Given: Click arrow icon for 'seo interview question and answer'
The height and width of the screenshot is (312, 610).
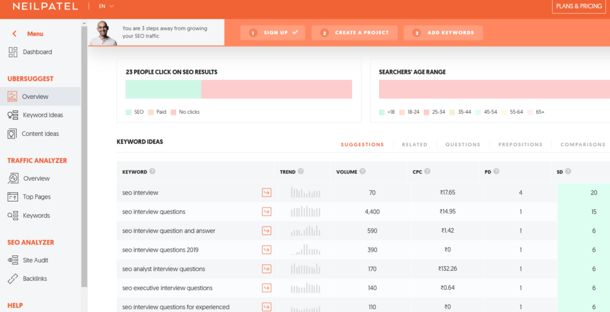Looking at the screenshot, I should 266,231.
